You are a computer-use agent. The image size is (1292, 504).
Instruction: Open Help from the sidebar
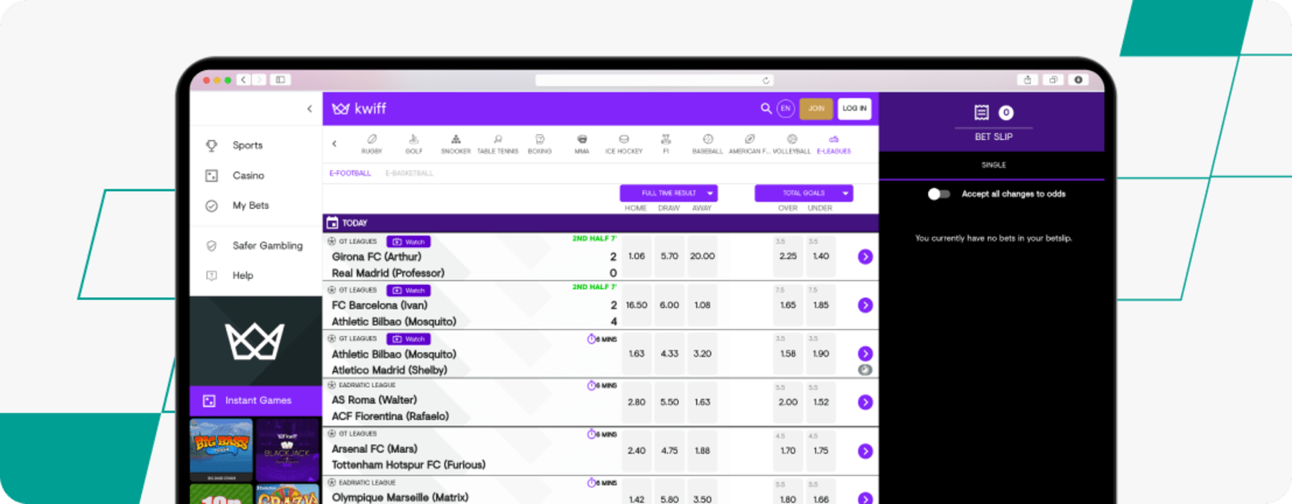243,276
